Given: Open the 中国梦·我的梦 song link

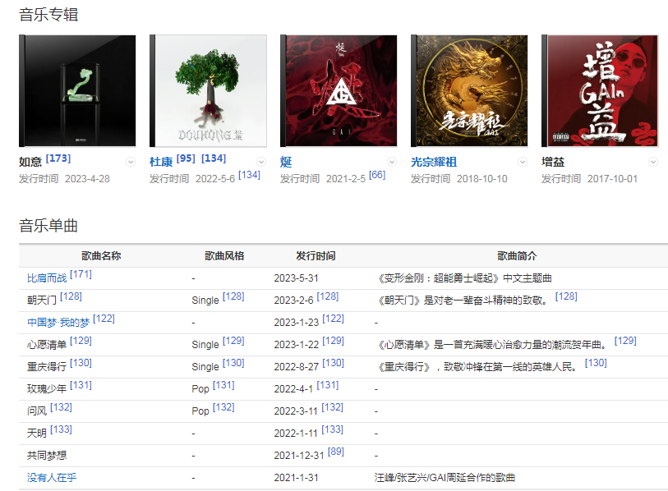Looking at the screenshot, I should pyautogui.click(x=58, y=322).
